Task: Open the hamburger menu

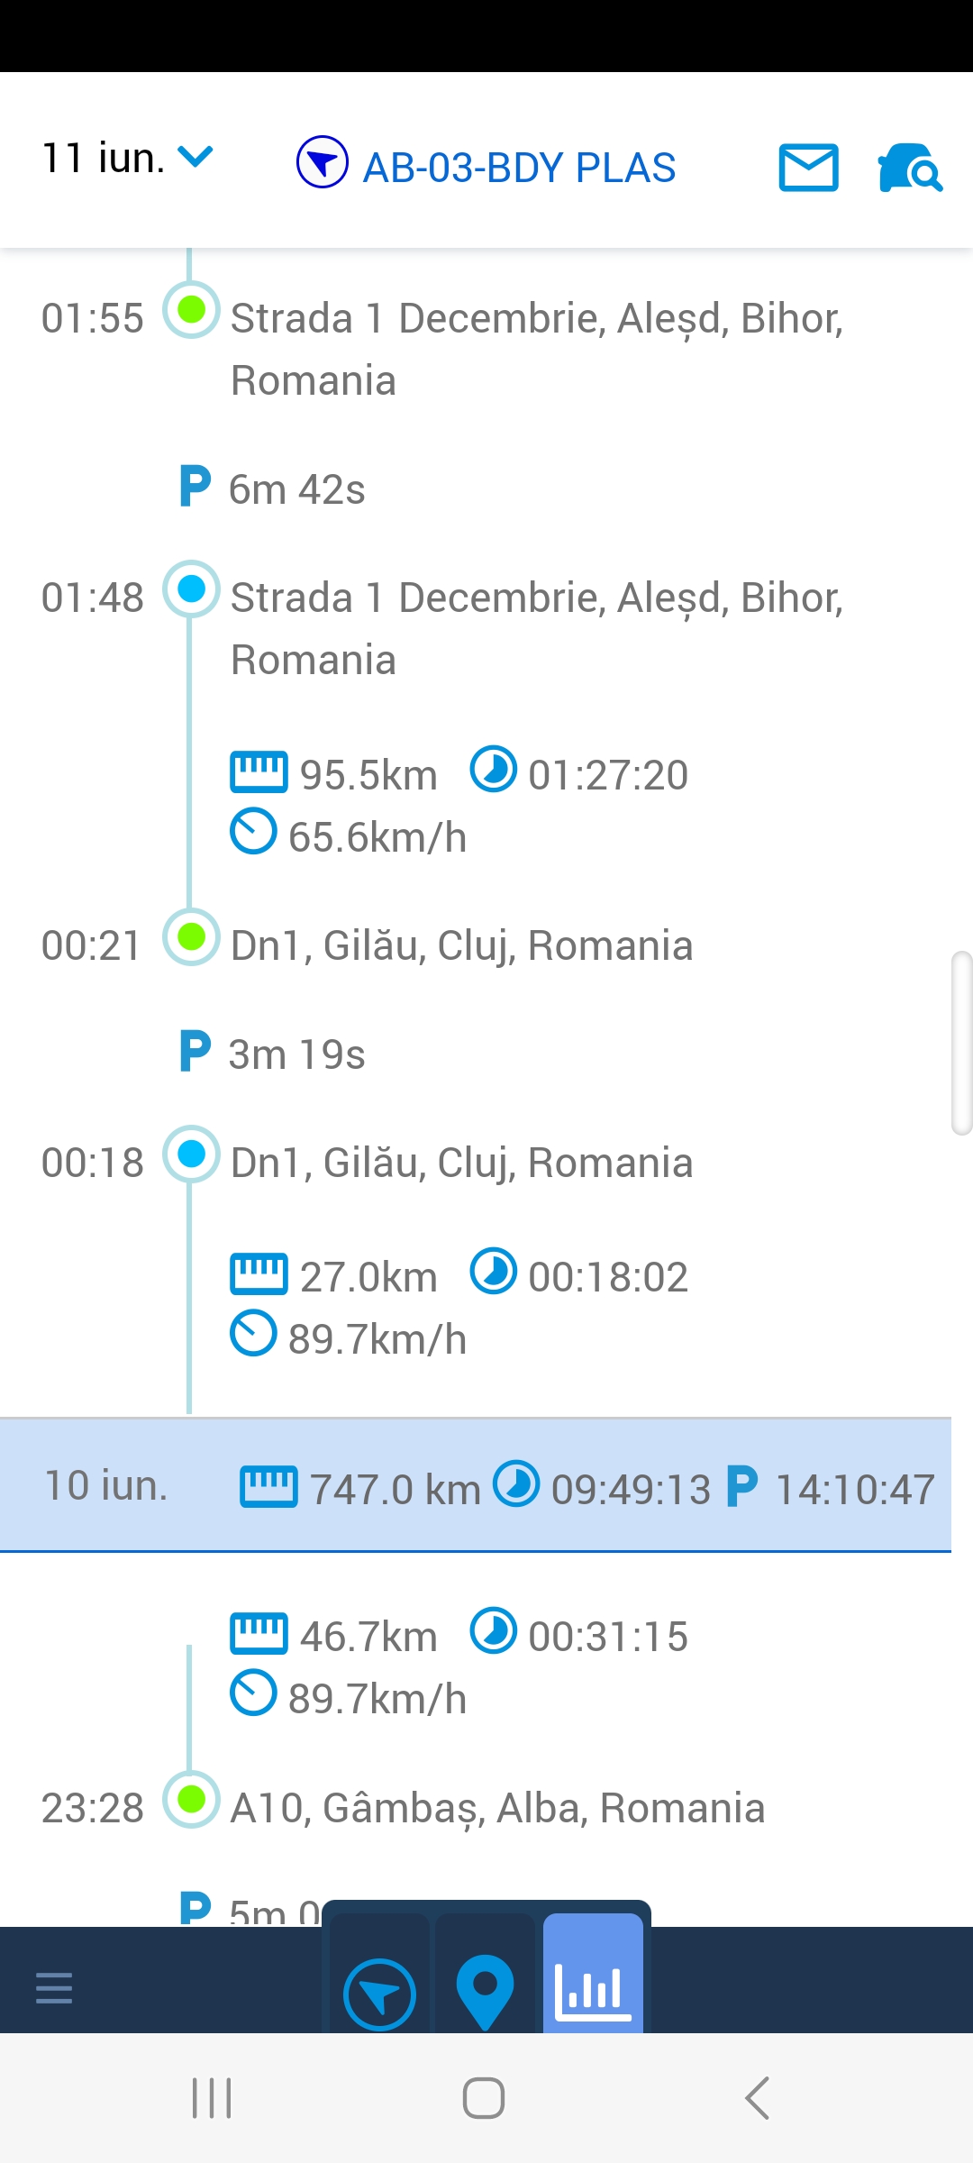Action: pyautogui.click(x=54, y=1987)
